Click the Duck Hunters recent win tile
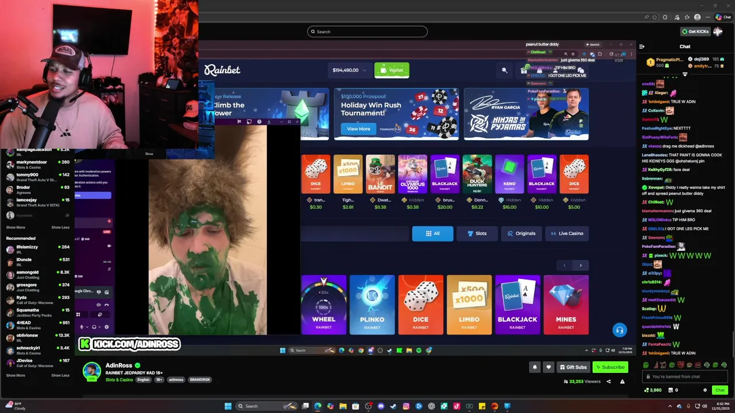735x413 pixels. point(477,174)
